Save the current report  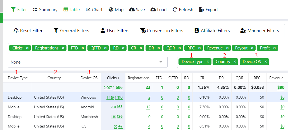pyautogui.click(x=137, y=9)
